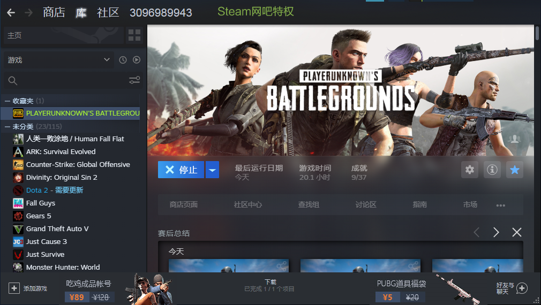Click the library search field

[x=72, y=81]
